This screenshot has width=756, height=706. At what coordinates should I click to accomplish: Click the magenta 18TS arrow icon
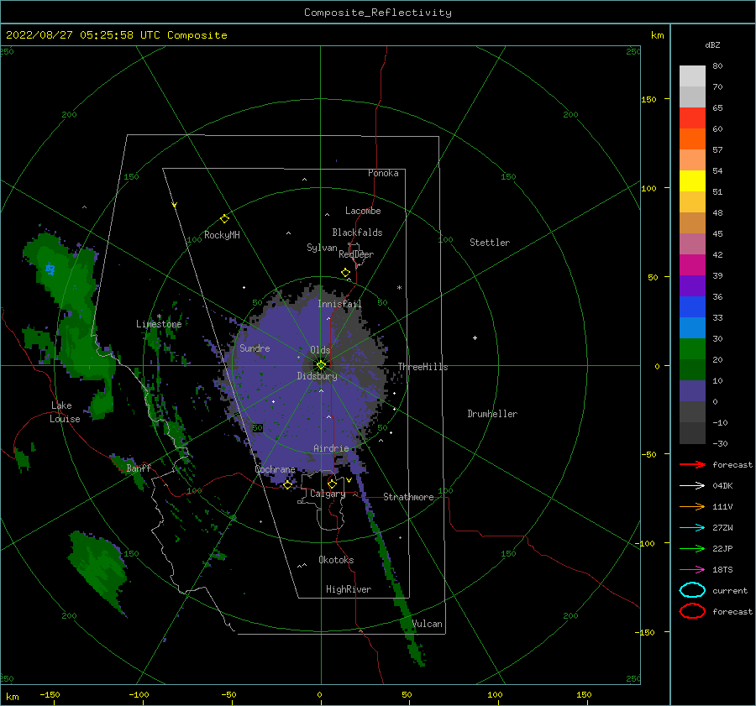click(692, 570)
